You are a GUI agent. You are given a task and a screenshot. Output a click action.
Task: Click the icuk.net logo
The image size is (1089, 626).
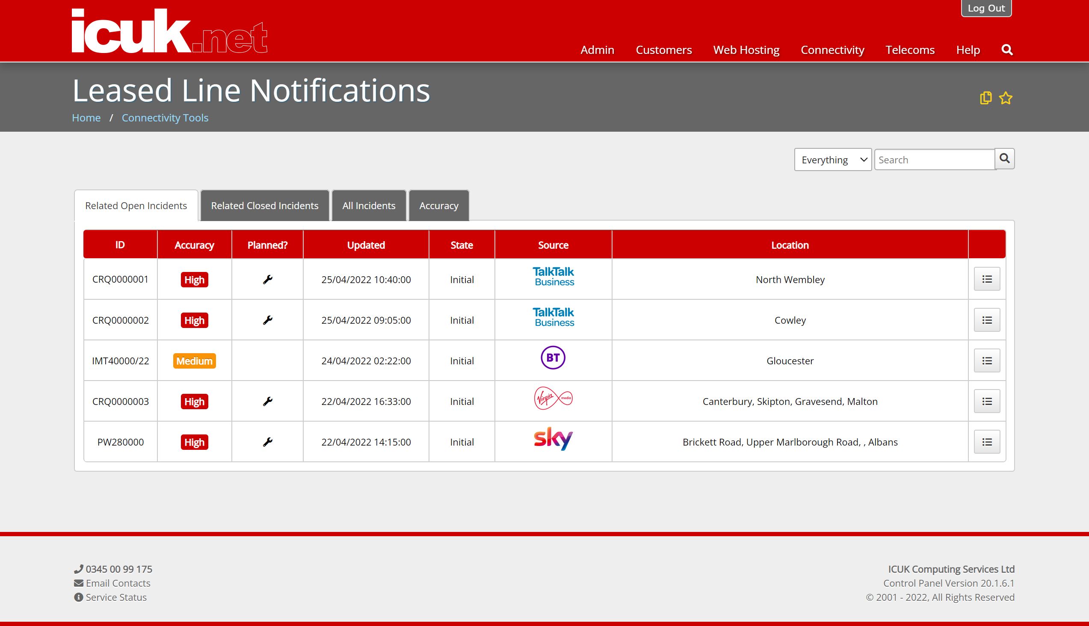[169, 31]
